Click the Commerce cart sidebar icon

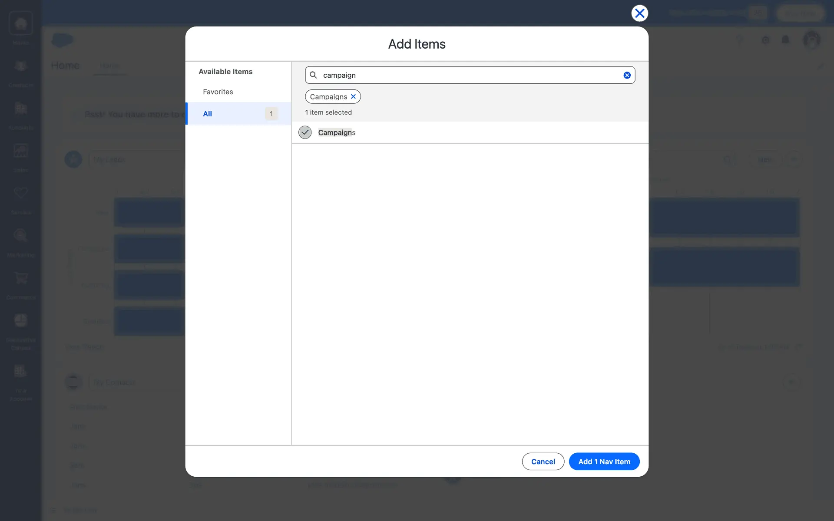(x=20, y=278)
